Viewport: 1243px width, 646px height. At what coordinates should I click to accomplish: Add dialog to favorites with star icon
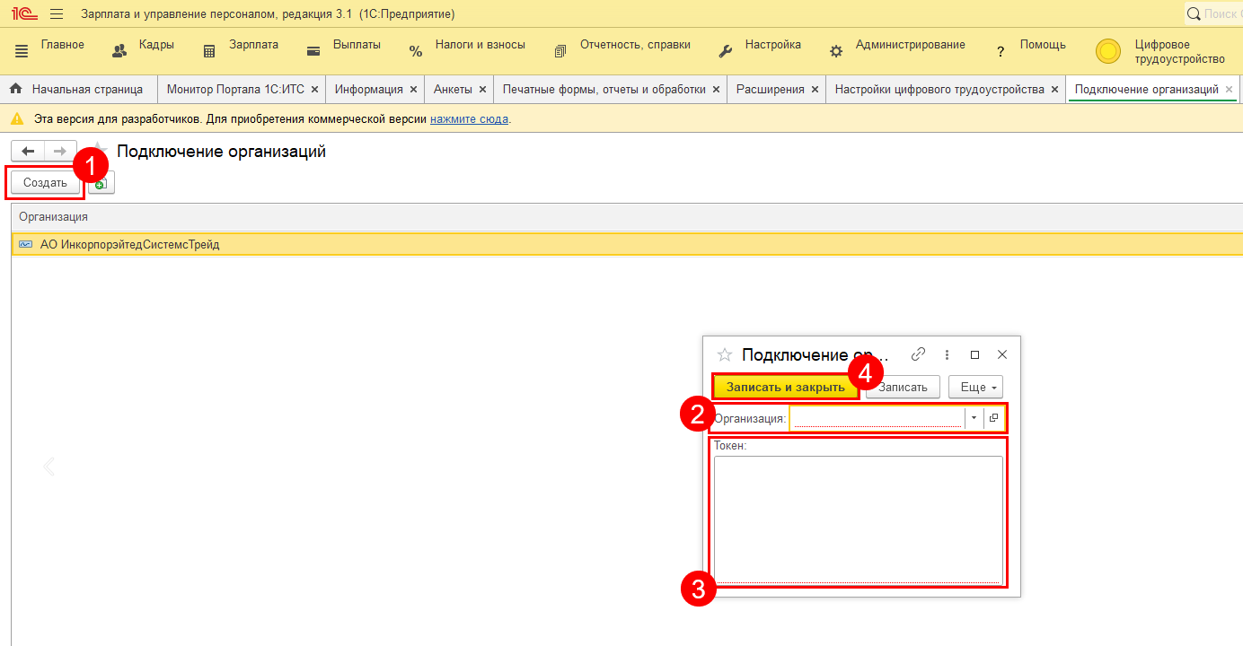(725, 354)
